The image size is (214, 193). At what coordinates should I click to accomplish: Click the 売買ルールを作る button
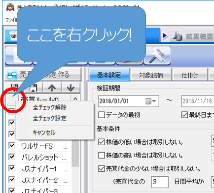(43, 75)
